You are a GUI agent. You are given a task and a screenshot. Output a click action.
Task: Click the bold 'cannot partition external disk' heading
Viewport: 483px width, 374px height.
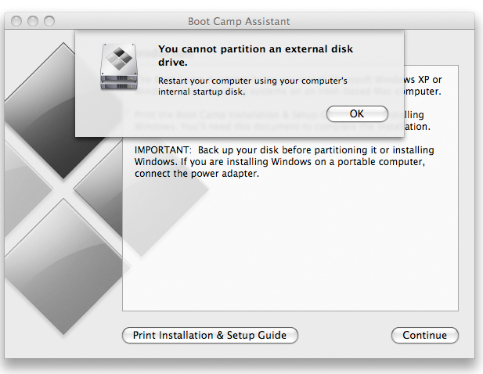pos(255,56)
